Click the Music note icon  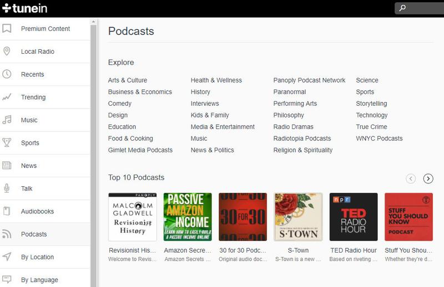point(7,120)
